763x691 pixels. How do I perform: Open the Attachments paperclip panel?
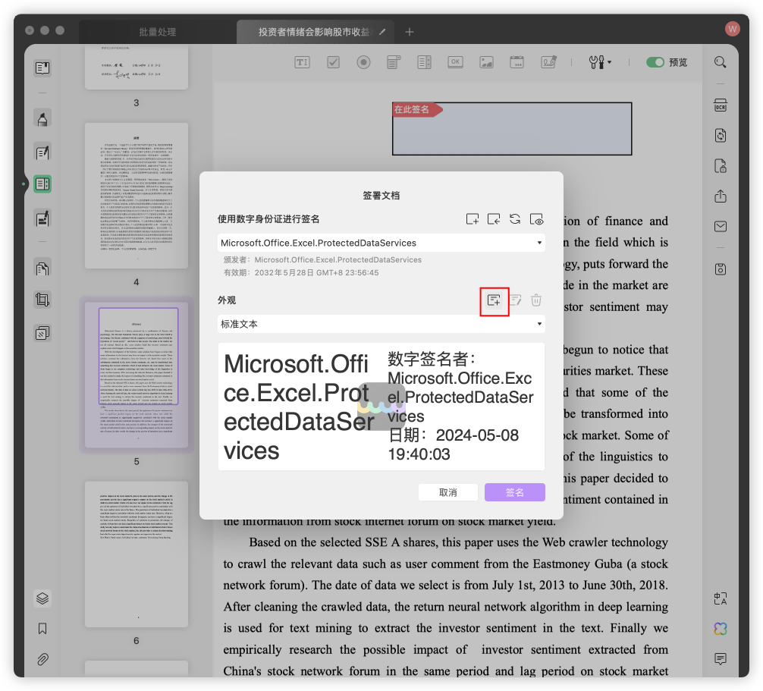42,659
